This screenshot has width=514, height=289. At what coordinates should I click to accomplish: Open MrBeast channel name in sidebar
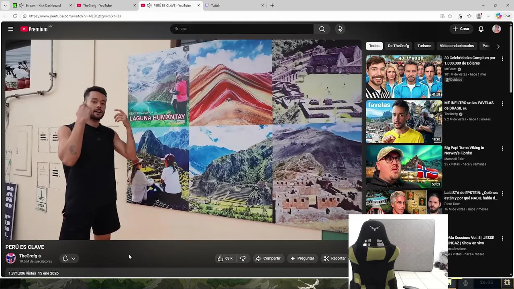point(451,69)
